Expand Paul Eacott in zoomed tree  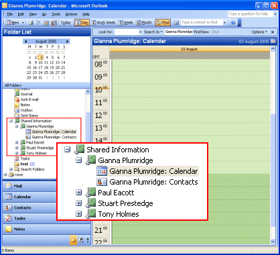point(78,192)
